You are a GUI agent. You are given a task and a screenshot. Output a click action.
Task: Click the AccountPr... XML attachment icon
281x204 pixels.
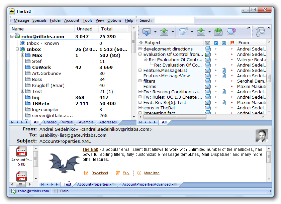[x=21, y=151]
